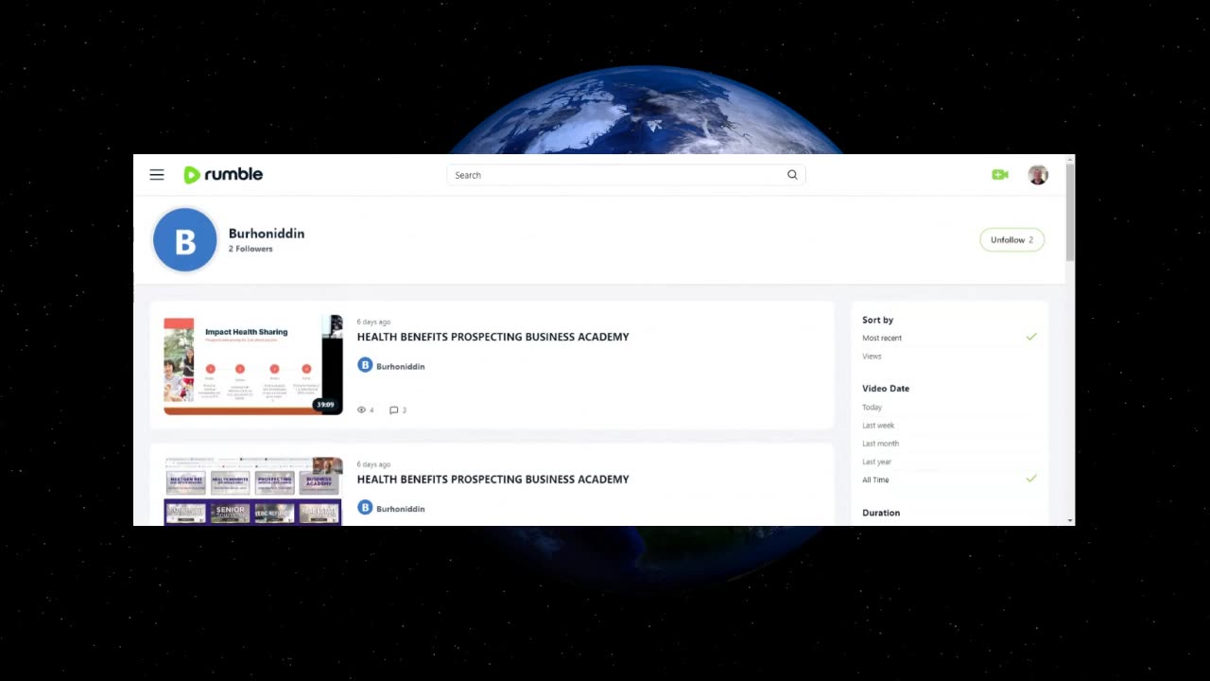This screenshot has height=681, width=1210.
Task: Open the hamburger menu
Action: tap(157, 175)
